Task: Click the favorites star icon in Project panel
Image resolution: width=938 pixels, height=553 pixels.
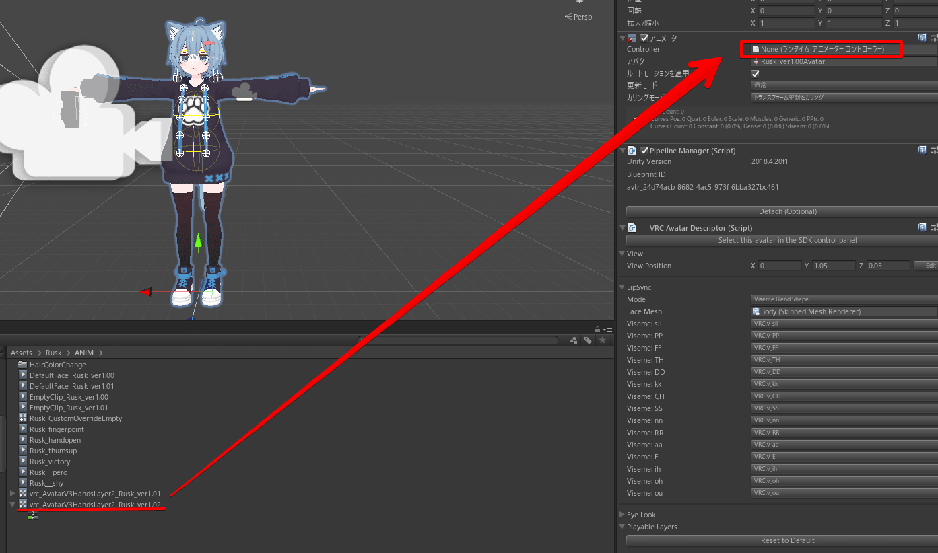Action: click(x=603, y=340)
